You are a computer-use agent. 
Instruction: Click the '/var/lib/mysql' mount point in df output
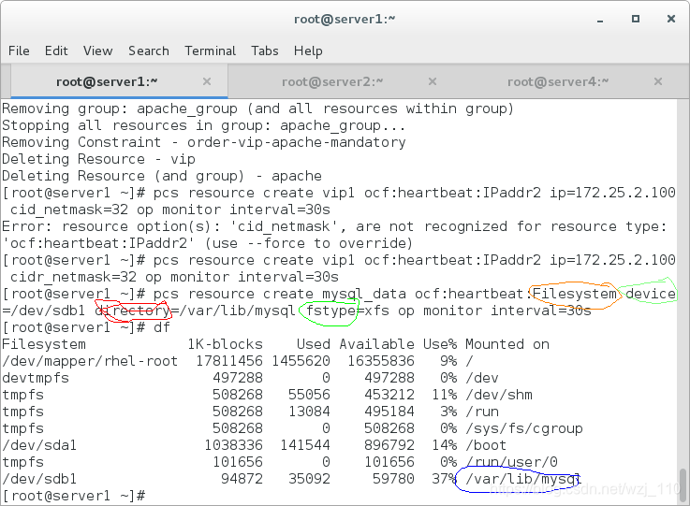[x=523, y=479]
